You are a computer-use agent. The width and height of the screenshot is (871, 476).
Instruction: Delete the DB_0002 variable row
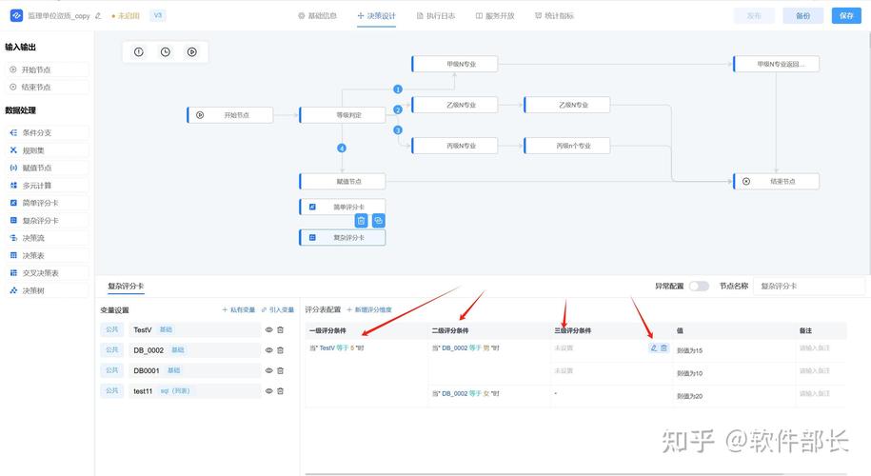281,350
